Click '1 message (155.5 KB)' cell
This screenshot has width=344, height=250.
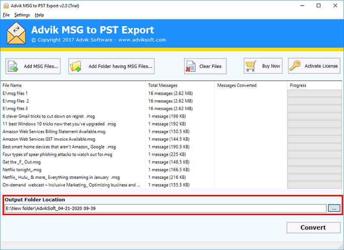pyautogui.click(x=169, y=185)
